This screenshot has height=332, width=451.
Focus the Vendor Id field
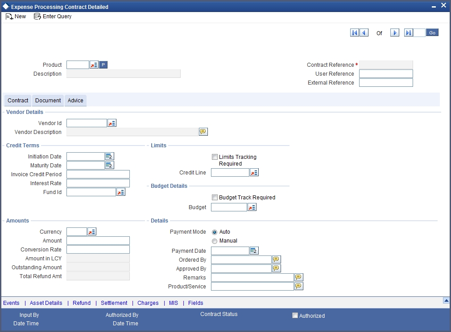pos(87,123)
